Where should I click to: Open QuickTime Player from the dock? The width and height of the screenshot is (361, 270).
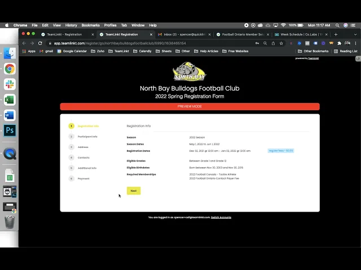[x=10, y=154]
